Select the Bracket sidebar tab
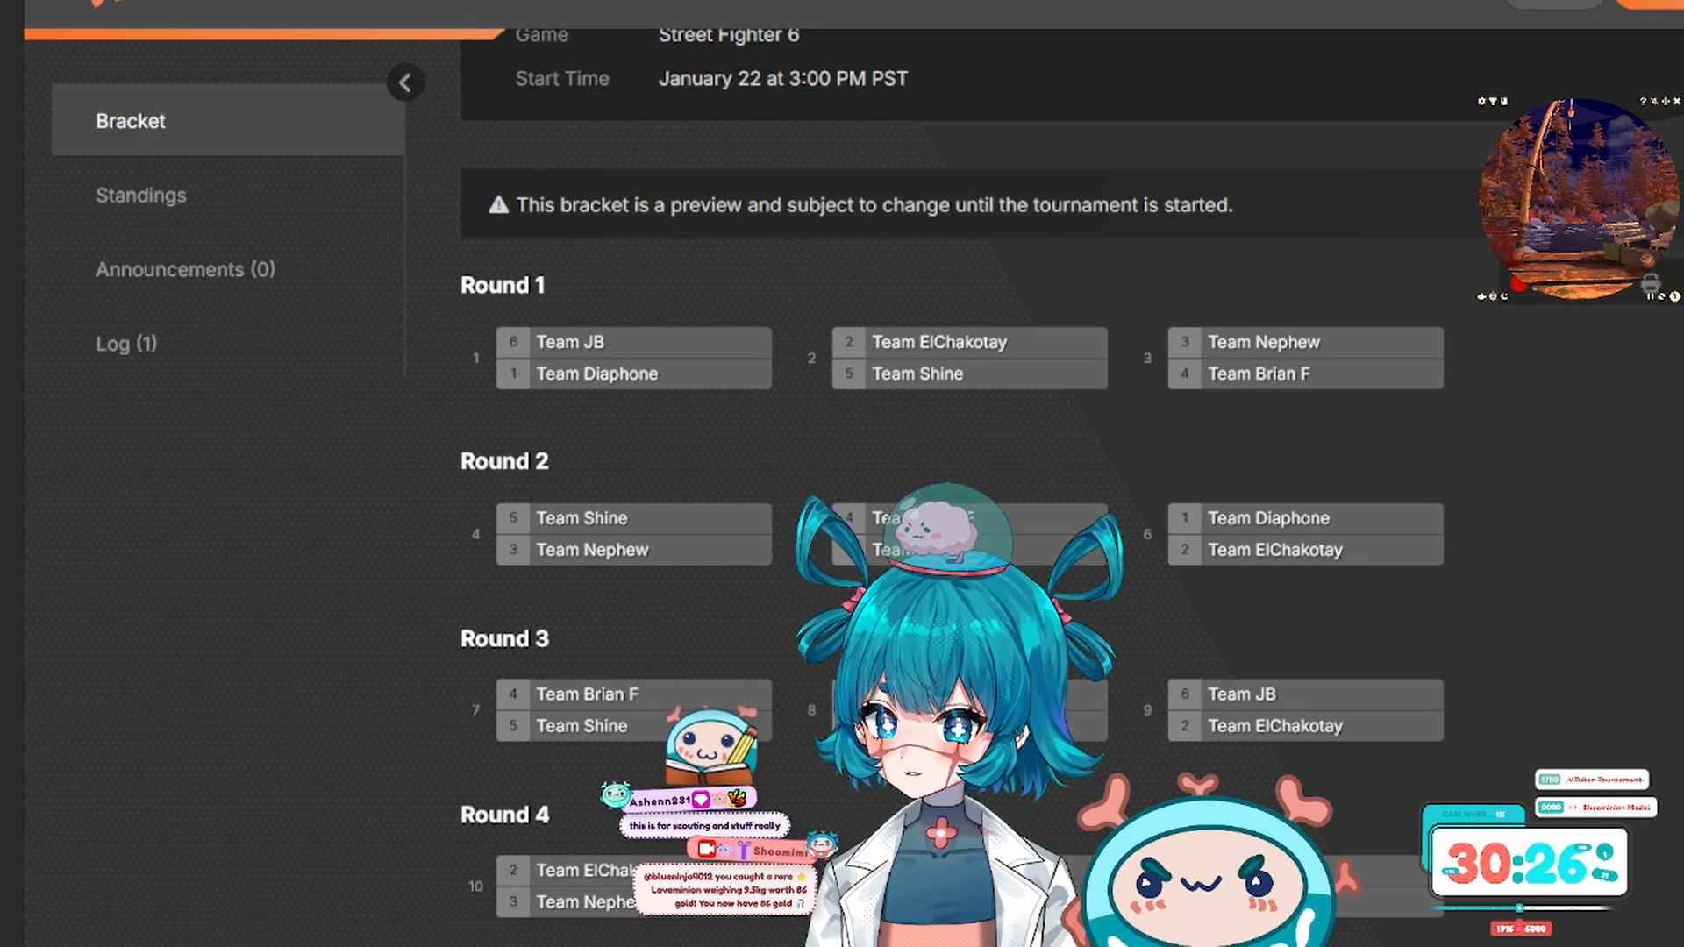This screenshot has height=947, width=1684. (x=131, y=121)
